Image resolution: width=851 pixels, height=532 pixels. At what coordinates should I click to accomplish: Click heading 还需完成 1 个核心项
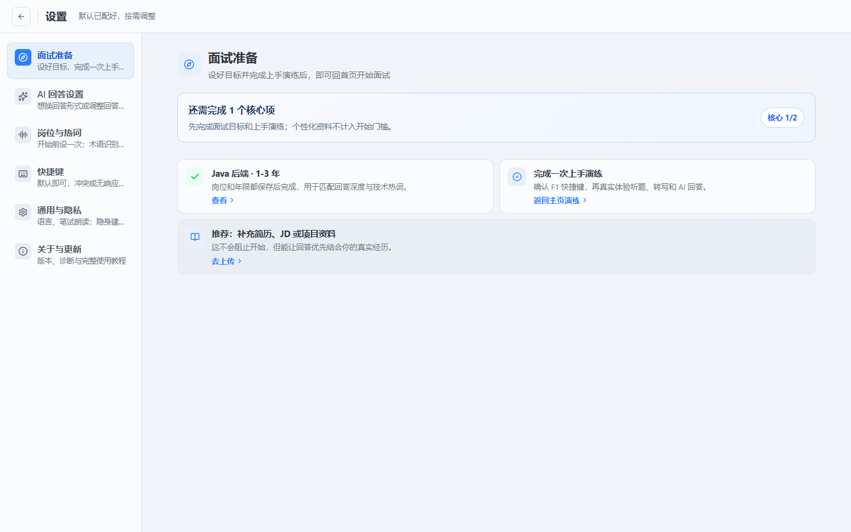pyautogui.click(x=232, y=110)
